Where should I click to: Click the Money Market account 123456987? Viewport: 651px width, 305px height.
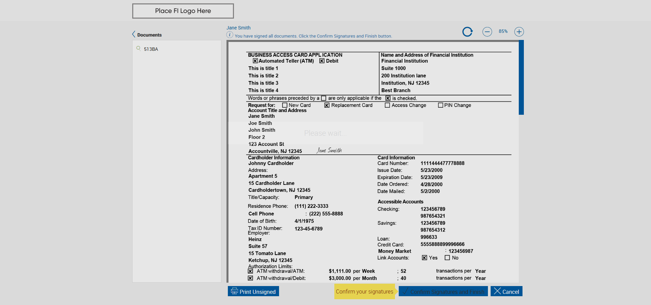461,251
